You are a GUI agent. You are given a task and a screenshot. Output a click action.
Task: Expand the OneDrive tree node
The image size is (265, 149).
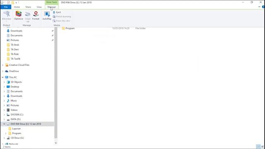(3, 71)
